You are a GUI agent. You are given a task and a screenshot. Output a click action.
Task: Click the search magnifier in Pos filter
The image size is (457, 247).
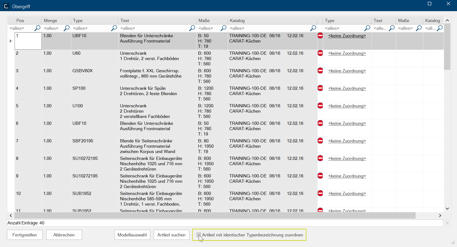37,28
